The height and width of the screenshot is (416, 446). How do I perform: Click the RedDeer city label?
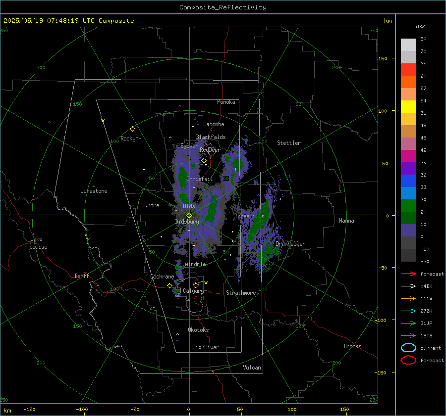pos(210,150)
